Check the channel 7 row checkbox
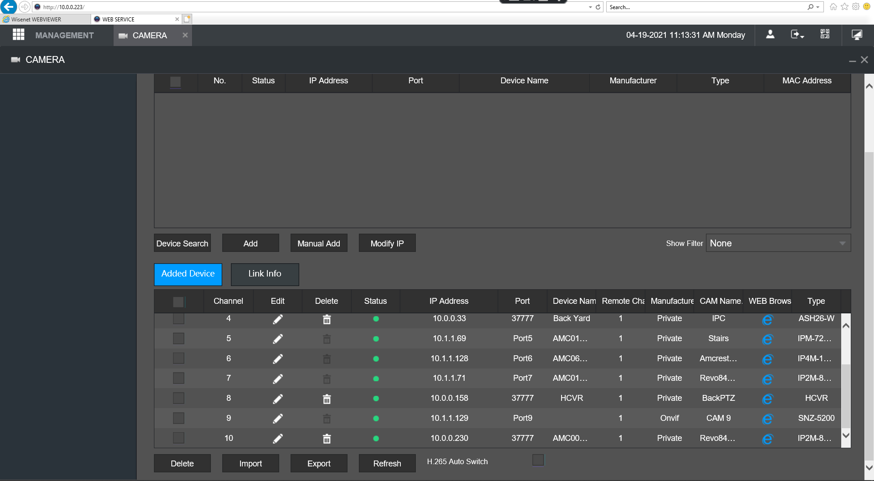Screen dimensions: 874x481 coord(179,378)
